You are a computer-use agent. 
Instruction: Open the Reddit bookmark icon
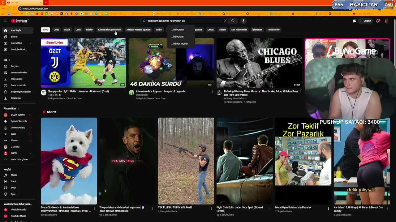pyautogui.click(x=57, y=14)
